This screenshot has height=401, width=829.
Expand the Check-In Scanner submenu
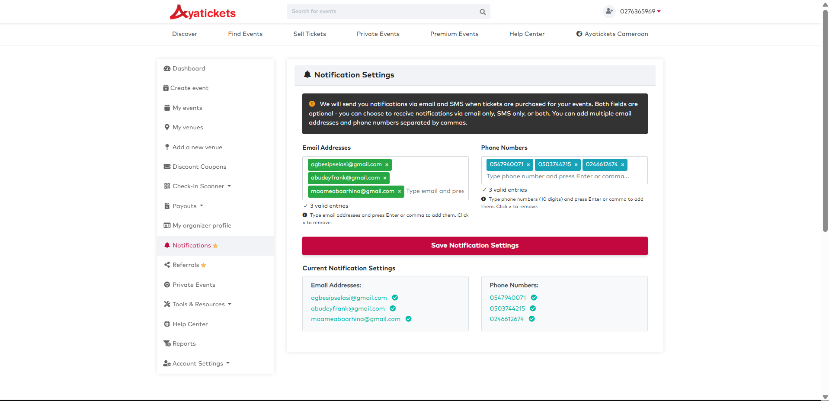click(198, 186)
